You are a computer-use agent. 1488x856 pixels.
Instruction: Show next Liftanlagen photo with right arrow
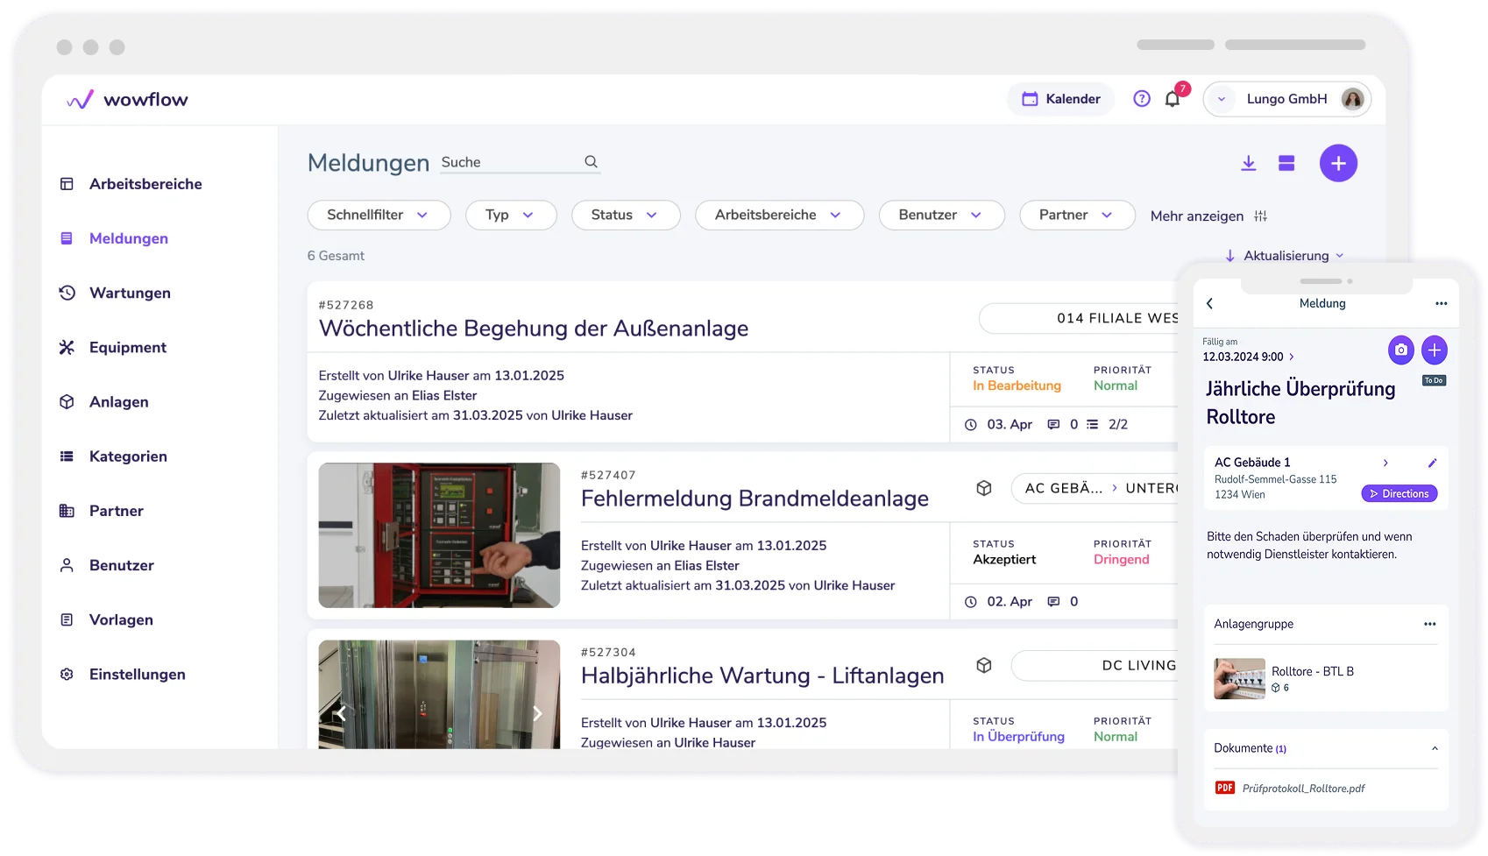click(x=537, y=714)
